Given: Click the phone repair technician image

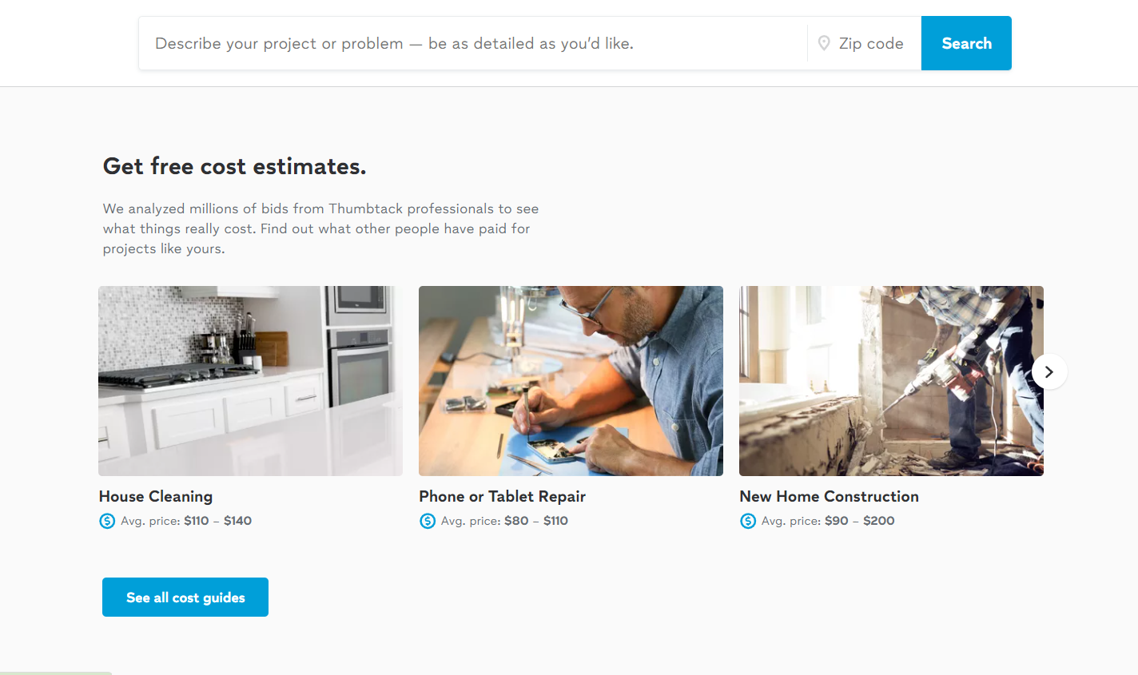Looking at the screenshot, I should pyautogui.click(x=571, y=380).
